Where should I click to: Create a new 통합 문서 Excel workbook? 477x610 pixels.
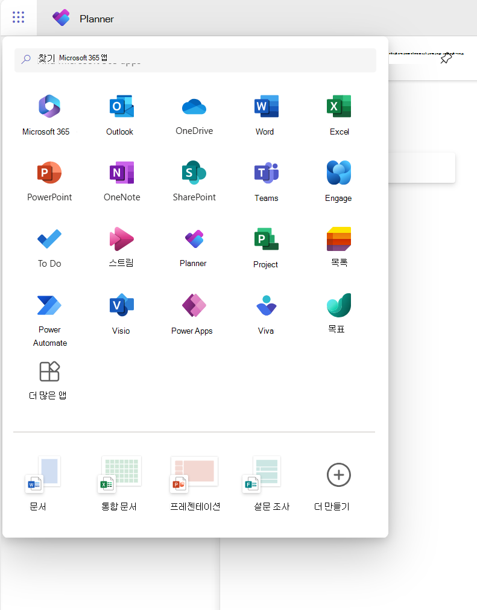[x=119, y=483]
